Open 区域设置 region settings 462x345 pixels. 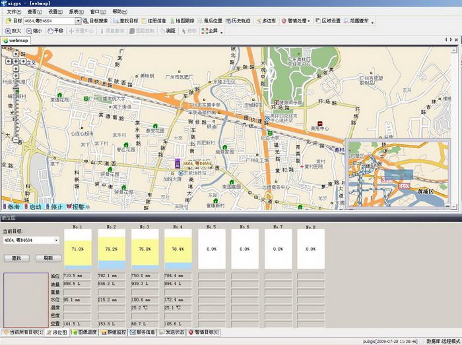click(327, 21)
